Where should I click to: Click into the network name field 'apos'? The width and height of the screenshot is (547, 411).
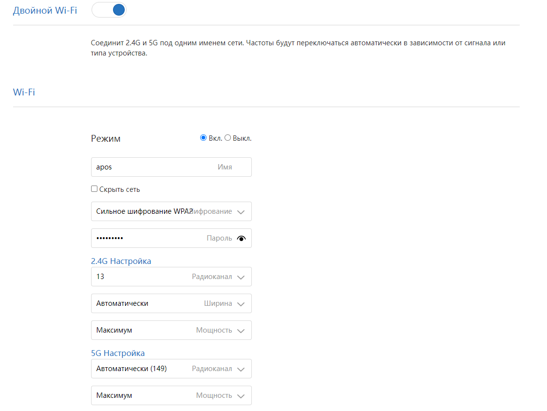click(x=151, y=167)
